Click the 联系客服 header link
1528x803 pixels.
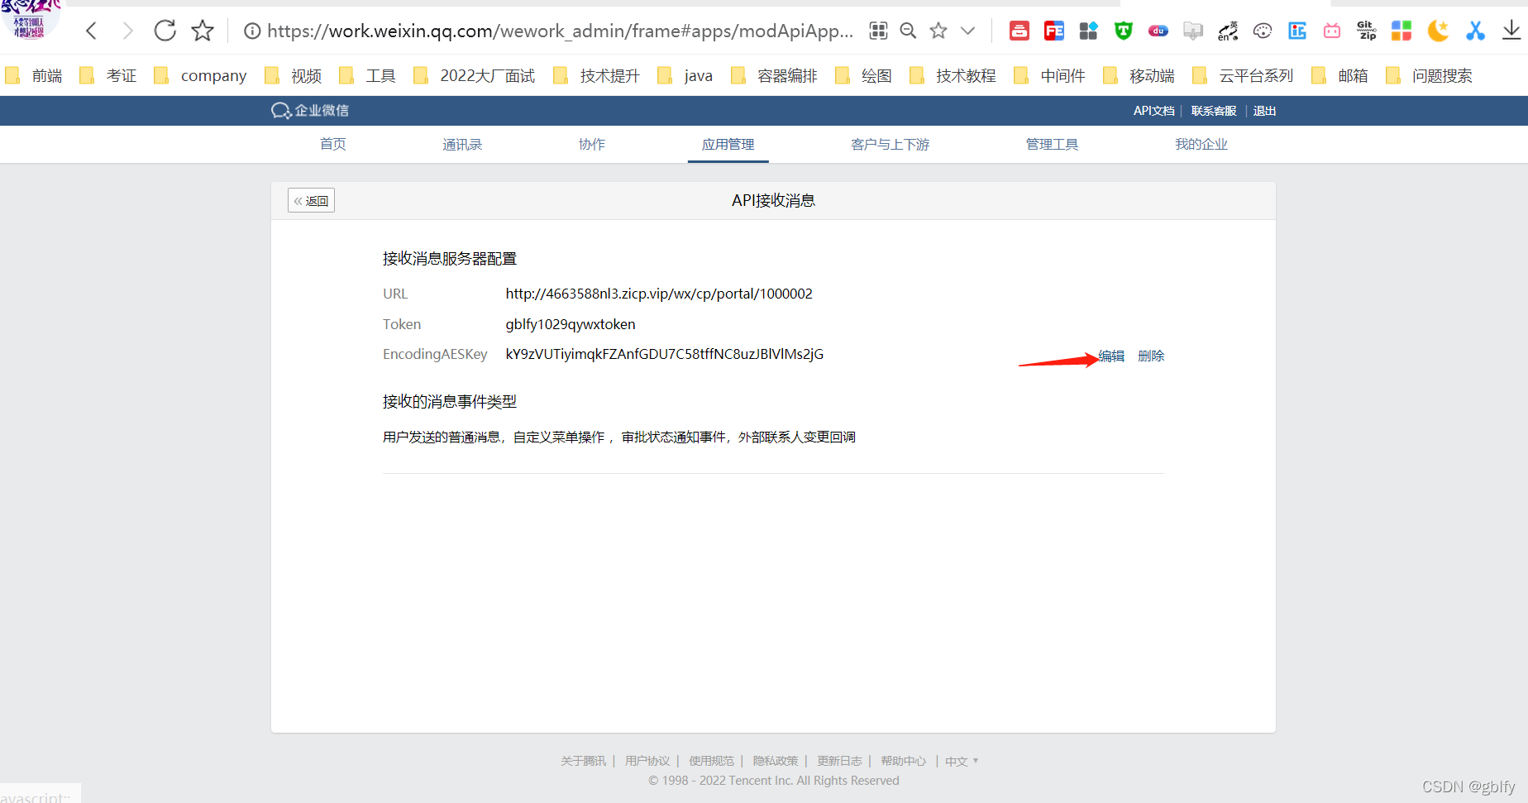click(1214, 111)
